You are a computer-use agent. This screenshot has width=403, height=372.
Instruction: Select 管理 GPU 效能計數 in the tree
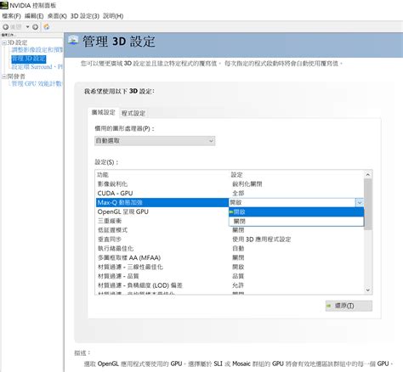37,83
